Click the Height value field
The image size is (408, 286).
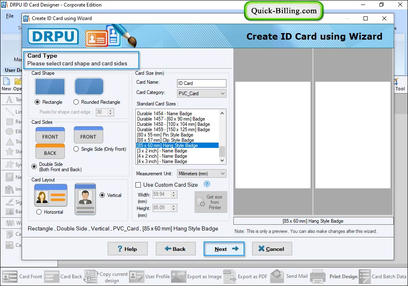(162, 208)
